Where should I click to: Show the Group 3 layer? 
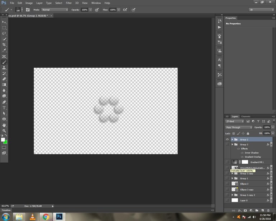tap(227, 144)
